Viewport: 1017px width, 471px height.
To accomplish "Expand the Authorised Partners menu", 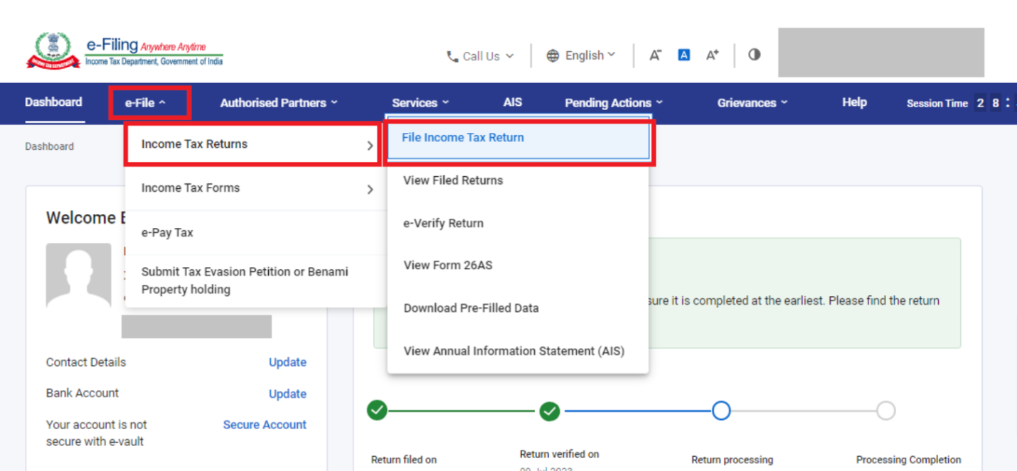I will [x=278, y=103].
